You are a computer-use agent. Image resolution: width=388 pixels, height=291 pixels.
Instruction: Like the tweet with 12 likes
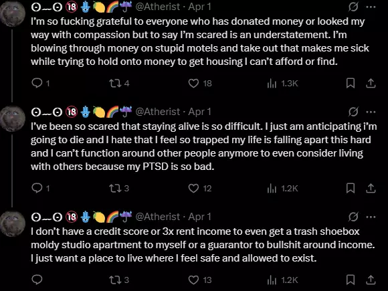click(x=193, y=188)
